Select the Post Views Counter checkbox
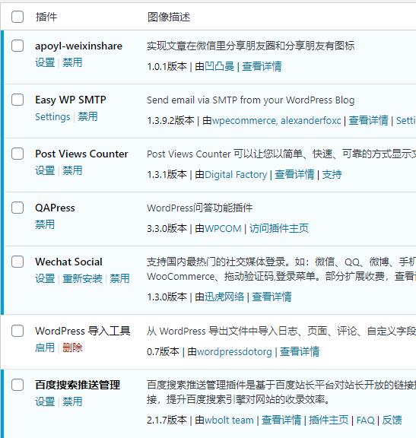This screenshot has width=416, height=438. [x=17, y=154]
